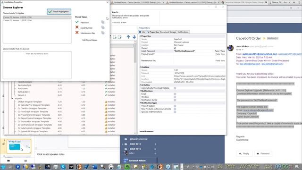Screen dimensions: 302x170
Task: Click the edit document toolbar icon
Action: click(x=120, y=37)
